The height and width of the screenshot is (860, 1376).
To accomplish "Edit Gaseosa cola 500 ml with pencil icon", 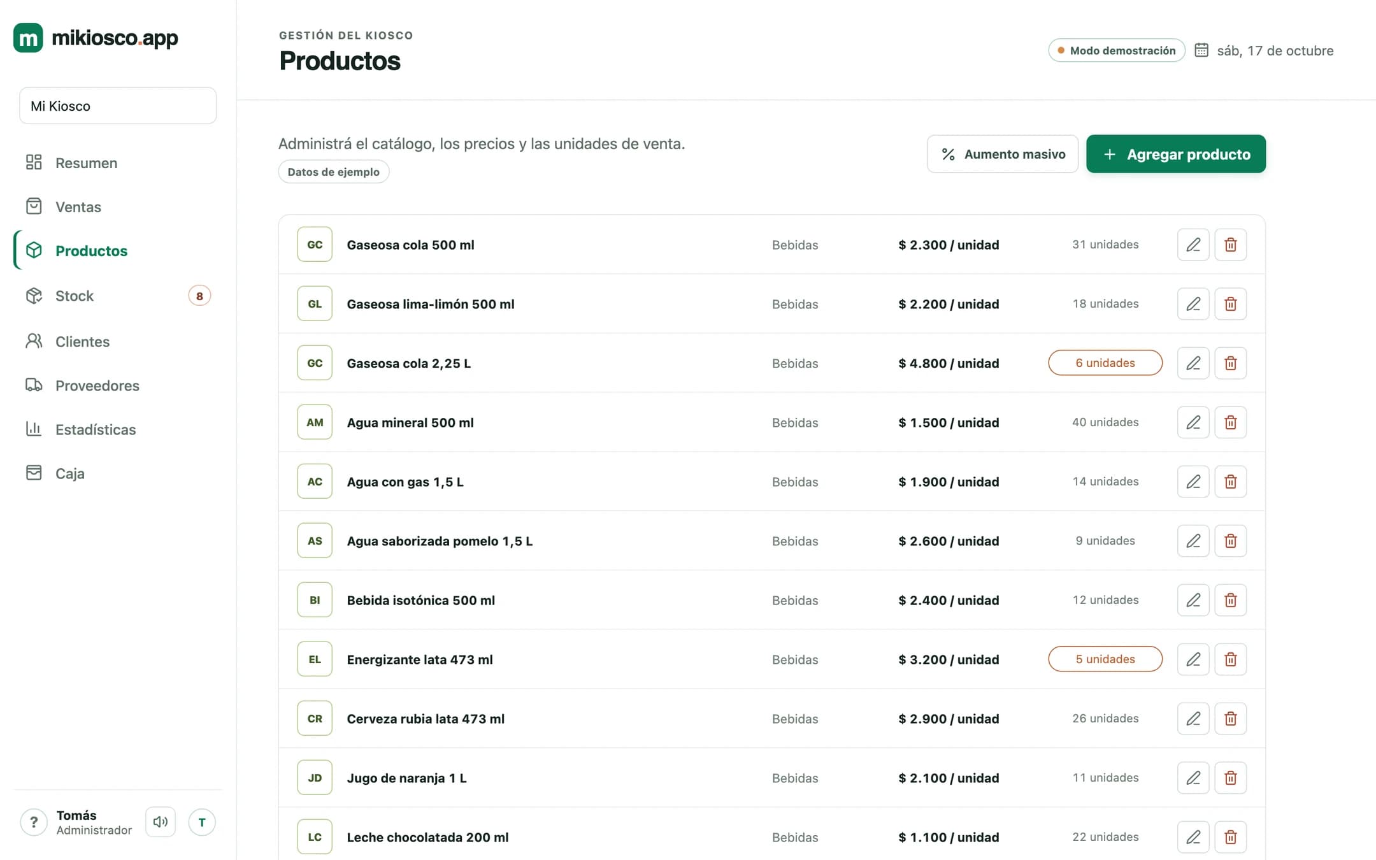I will (1193, 245).
